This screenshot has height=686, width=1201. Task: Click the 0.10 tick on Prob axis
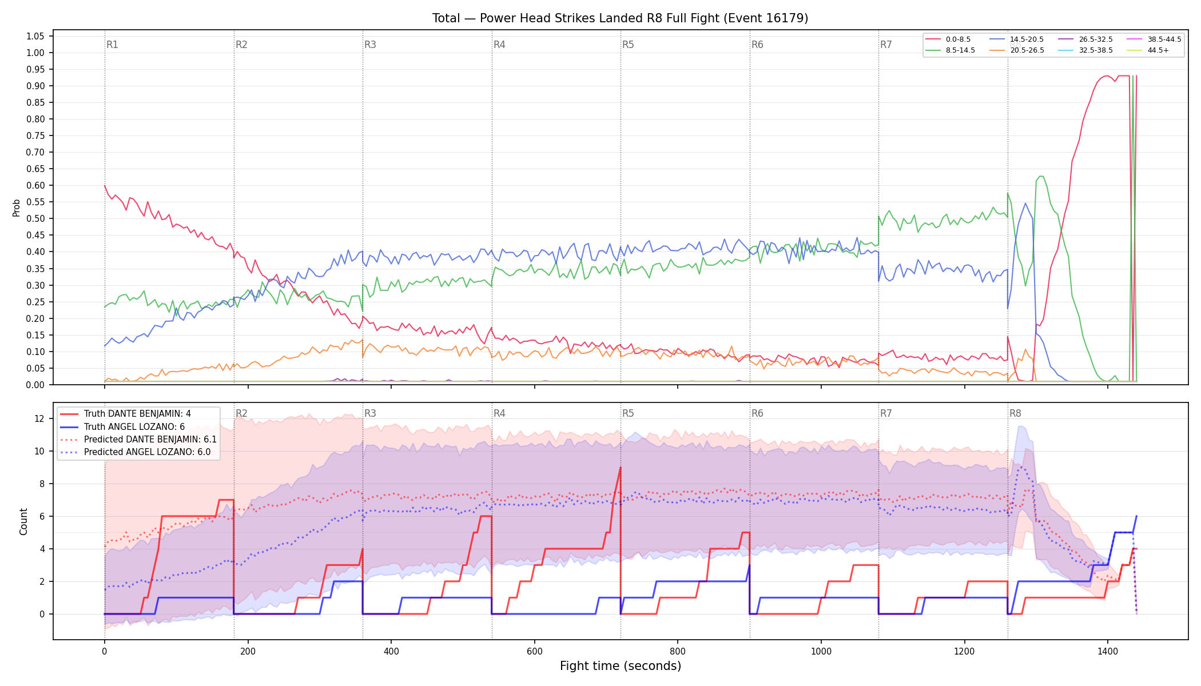(35, 352)
